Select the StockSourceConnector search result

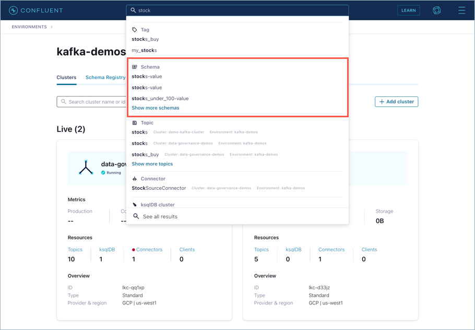click(157, 188)
